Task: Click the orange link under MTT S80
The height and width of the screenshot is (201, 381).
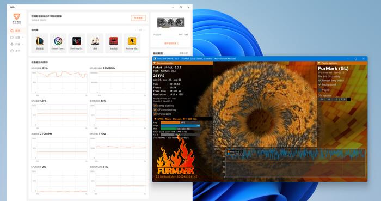Action: click(x=171, y=44)
